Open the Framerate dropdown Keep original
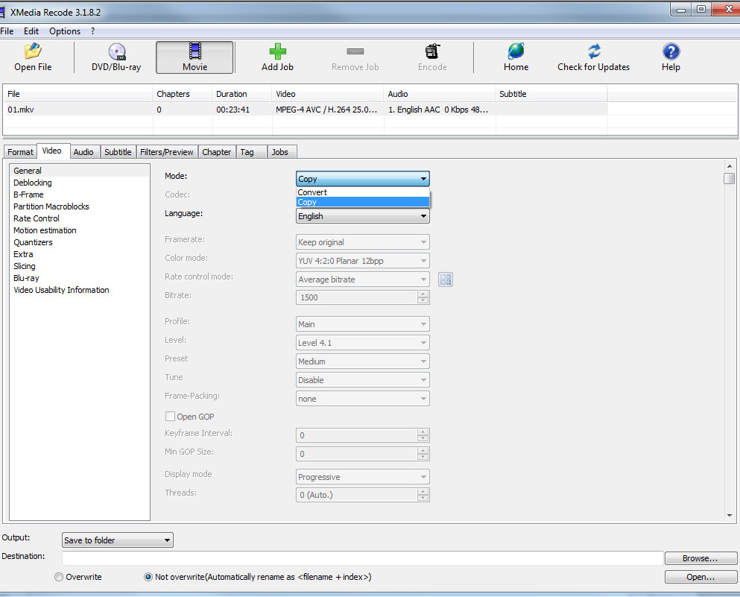 pyautogui.click(x=362, y=242)
